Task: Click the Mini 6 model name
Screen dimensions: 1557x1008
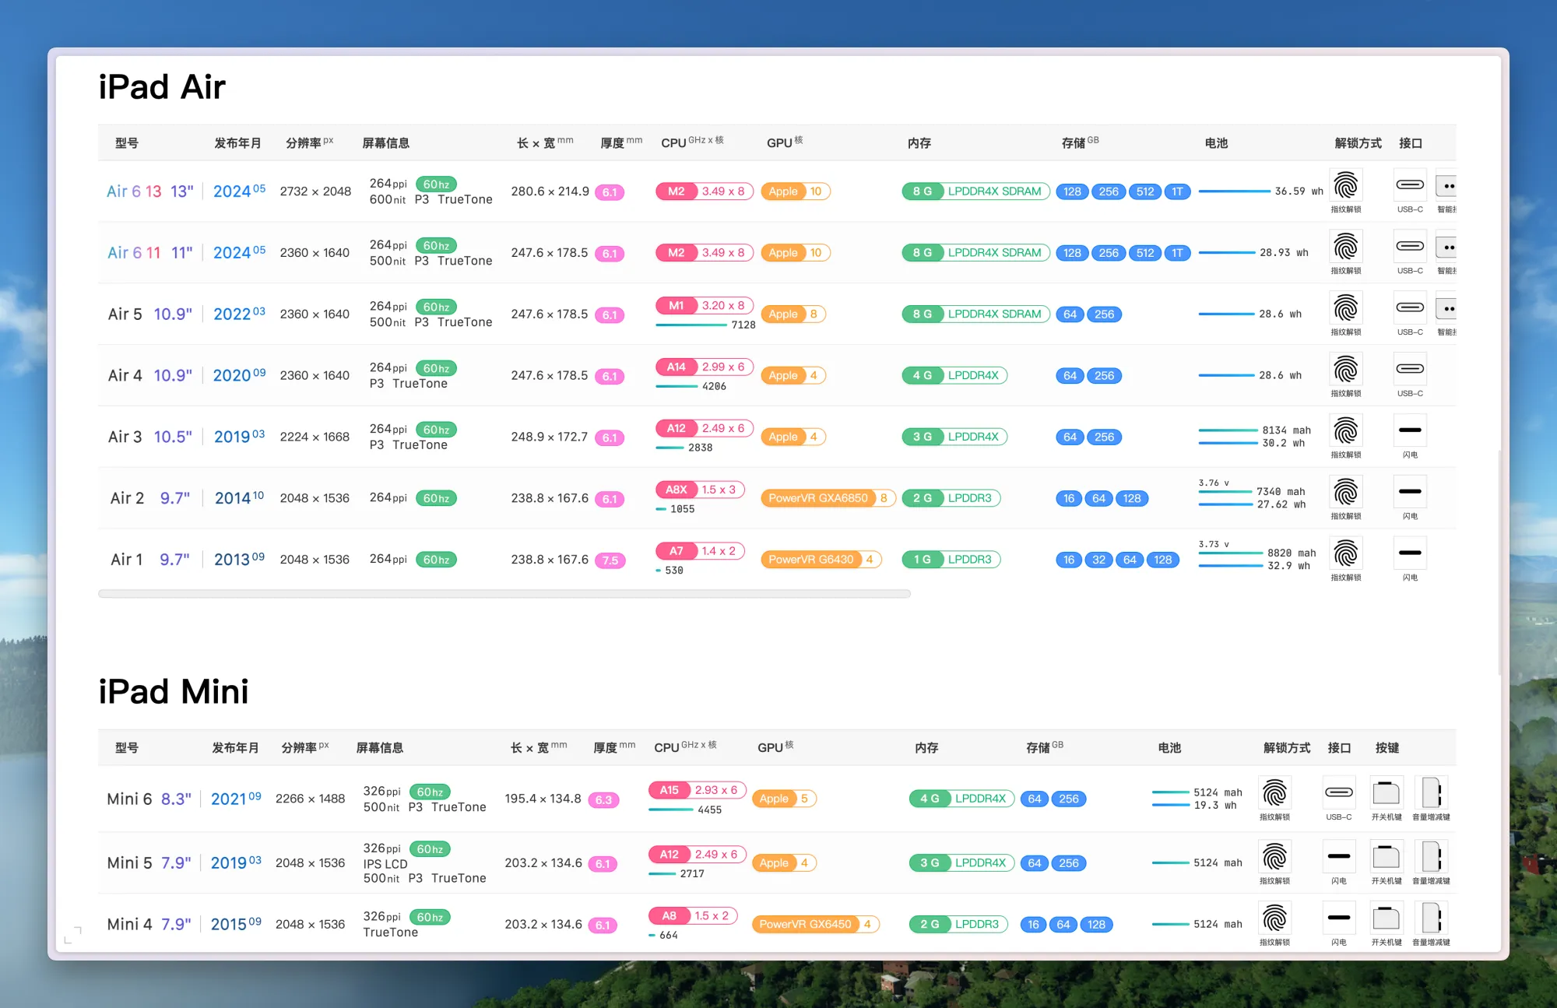Action: coord(129,799)
